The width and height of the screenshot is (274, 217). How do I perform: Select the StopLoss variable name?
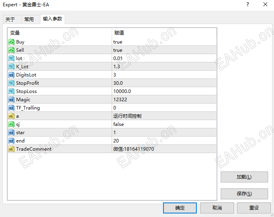(26, 91)
